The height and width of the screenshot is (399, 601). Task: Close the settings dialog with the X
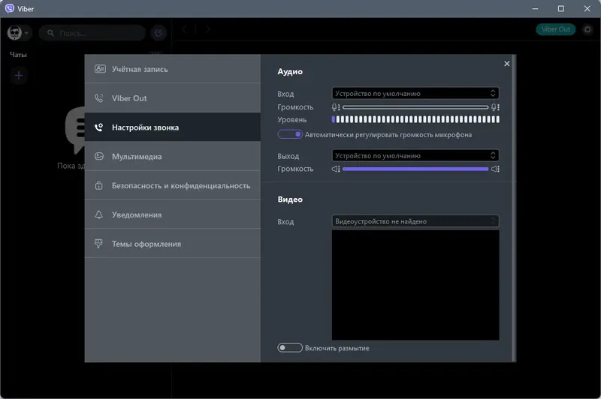pyautogui.click(x=506, y=64)
